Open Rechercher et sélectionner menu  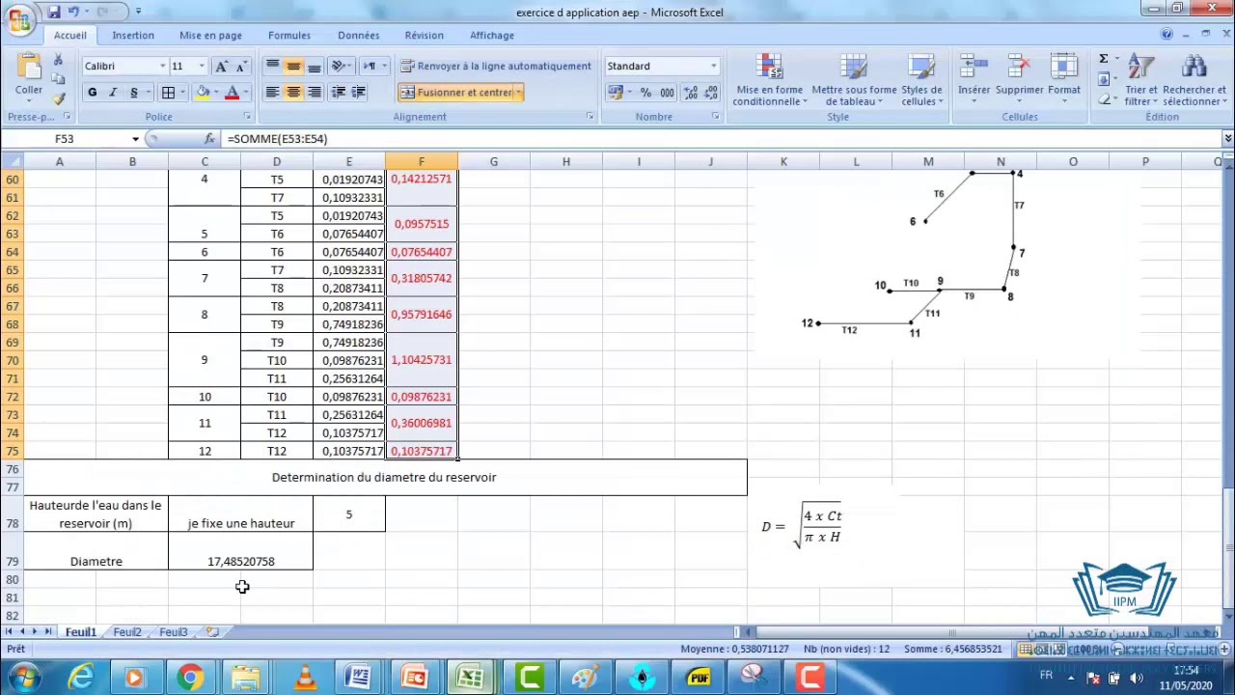click(x=1194, y=80)
